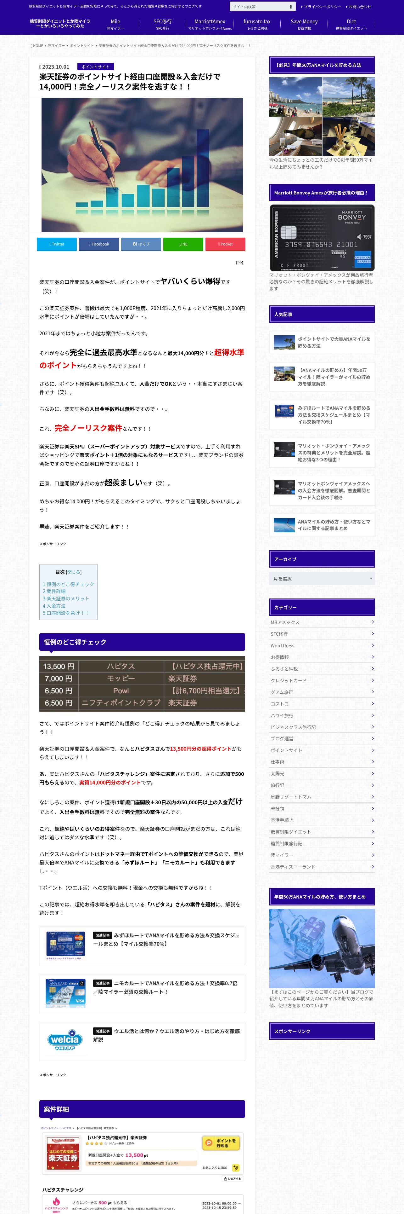Bookmark with はてブ button
404x1214 pixels.
click(x=141, y=244)
